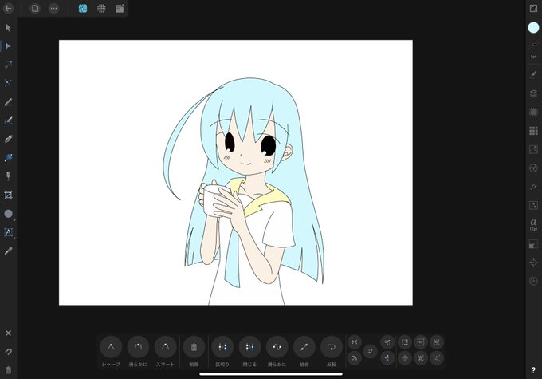Select the Transparency tool glass icon
542x379 pixels.
tap(8, 176)
